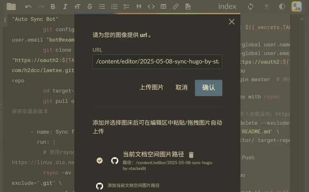Sync the document with cloud storage
Image resolution: width=309 pixels, height=192 pixels.
click(x=250, y=6)
